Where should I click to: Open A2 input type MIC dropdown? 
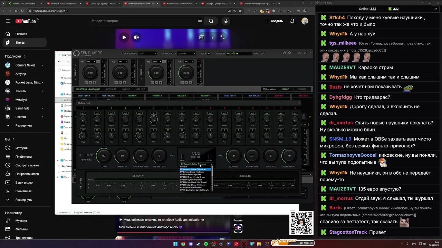click(123, 62)
